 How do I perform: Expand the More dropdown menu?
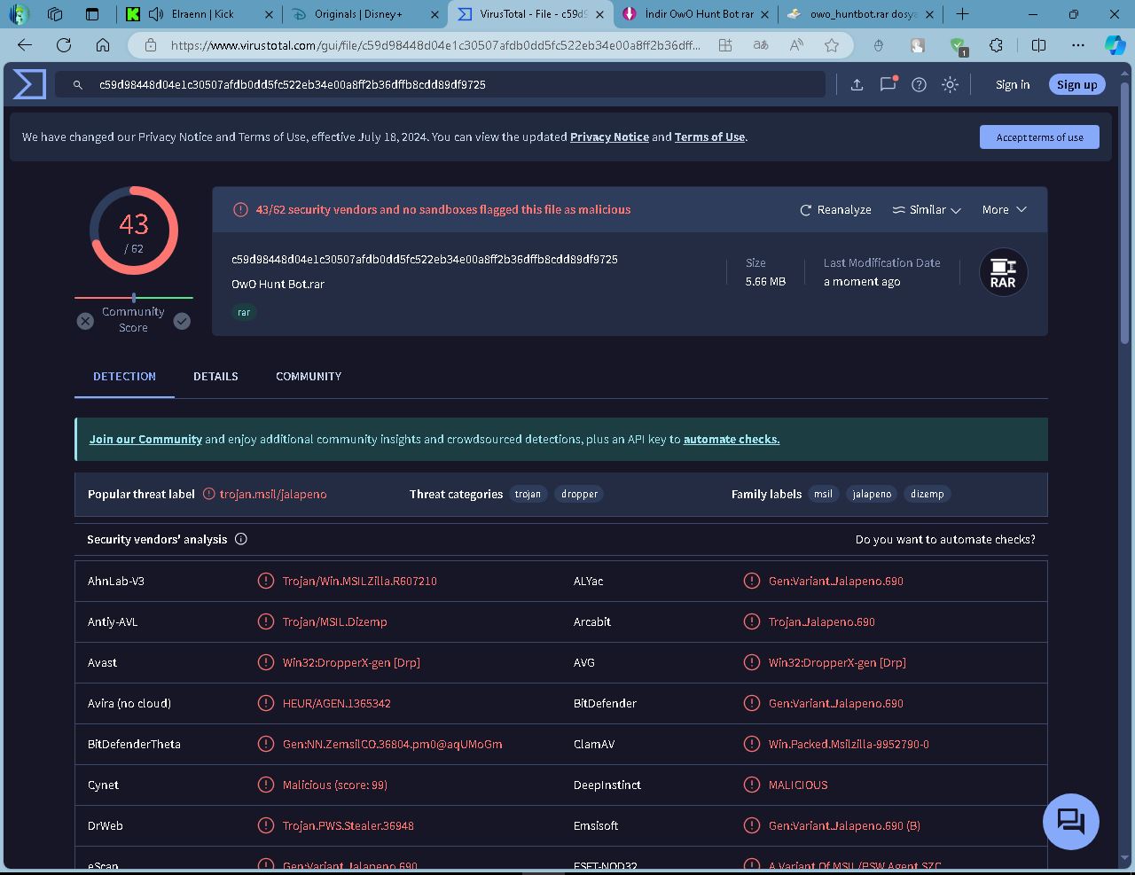(x=1004, y=210)
